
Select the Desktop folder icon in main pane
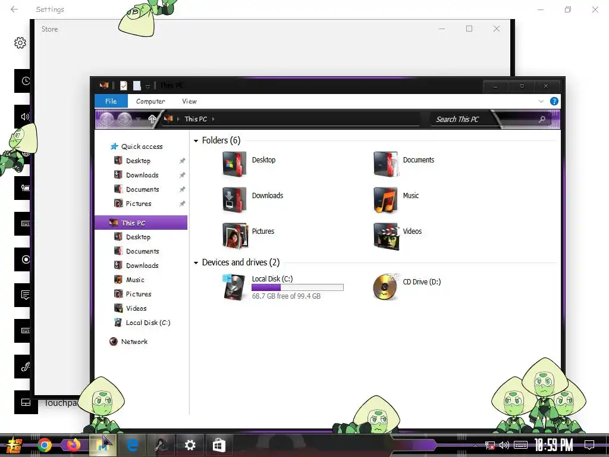234,164
